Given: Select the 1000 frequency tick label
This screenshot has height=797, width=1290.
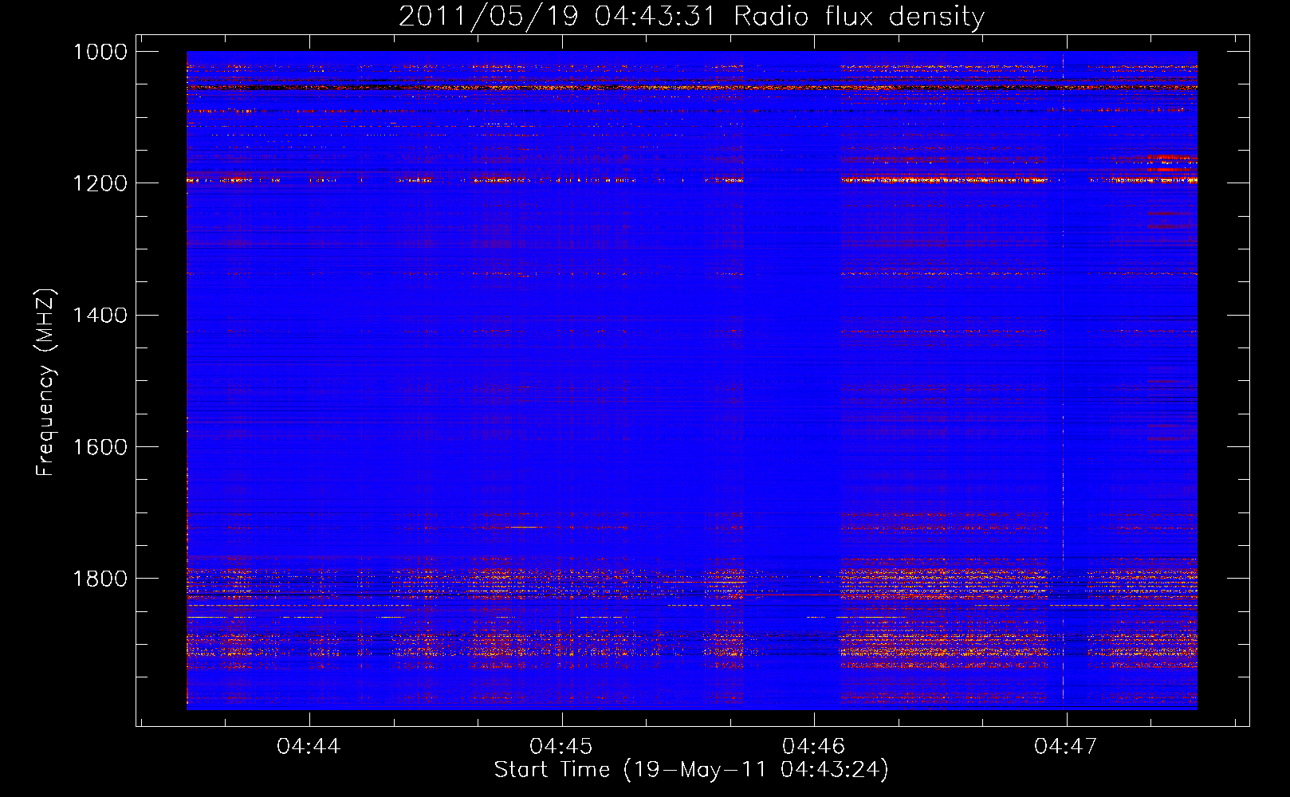Looking at the screenshot, I should coord(100,52).
